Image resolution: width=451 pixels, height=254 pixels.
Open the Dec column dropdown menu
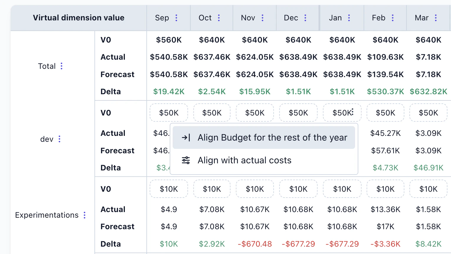305,18
